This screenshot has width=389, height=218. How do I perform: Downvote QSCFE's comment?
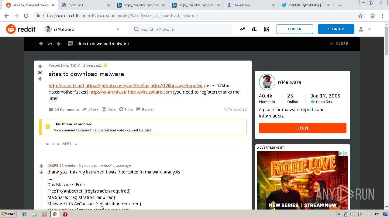(41, 172)
